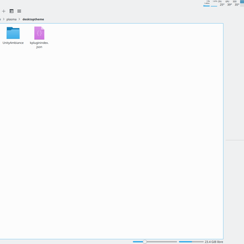Expand the chevron before plasma in breadcrumb
This screenshot has width=244, height=244.
(x=4, y=20)
